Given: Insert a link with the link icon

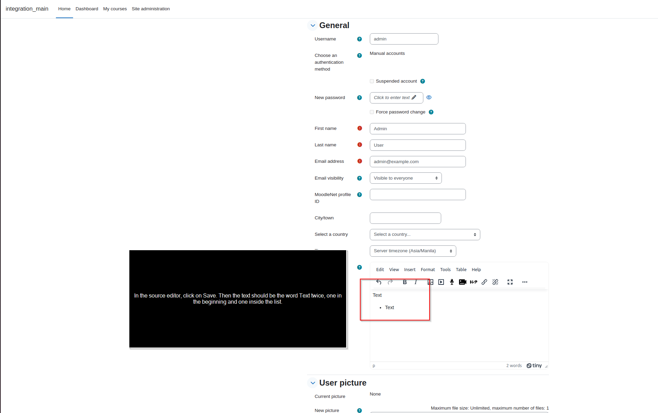Looking at the screenshot, I should click(484, 282).
